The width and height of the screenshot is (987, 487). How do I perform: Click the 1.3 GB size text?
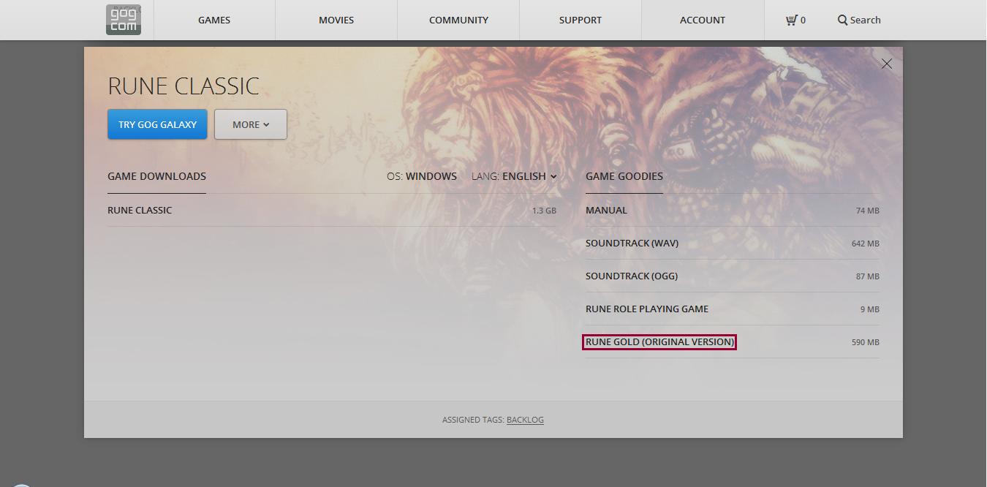(x=544, y=211)
